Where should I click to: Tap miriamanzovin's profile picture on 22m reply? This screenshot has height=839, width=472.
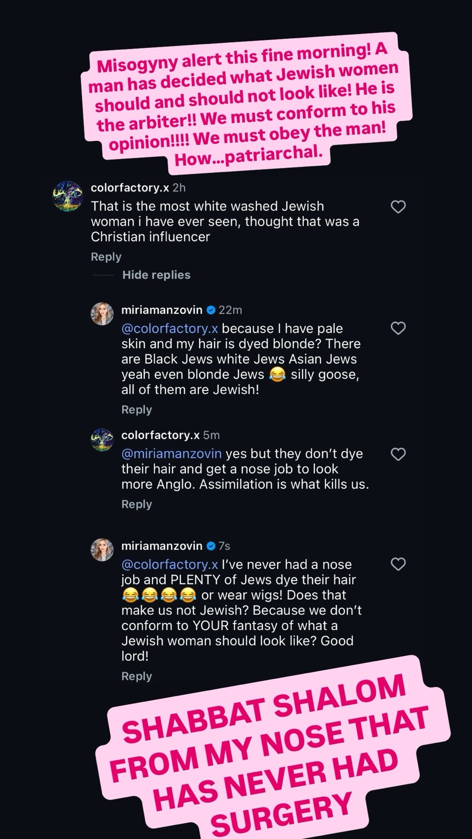point(102,314)
